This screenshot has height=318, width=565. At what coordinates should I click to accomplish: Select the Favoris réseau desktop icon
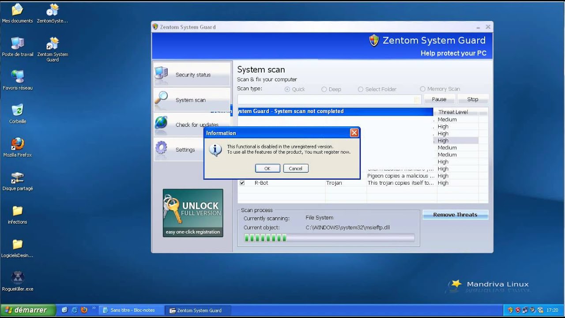coord(17,80)
